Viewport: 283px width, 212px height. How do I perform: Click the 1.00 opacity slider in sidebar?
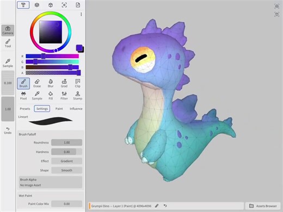pyautogui.click(x=8, y=109)
